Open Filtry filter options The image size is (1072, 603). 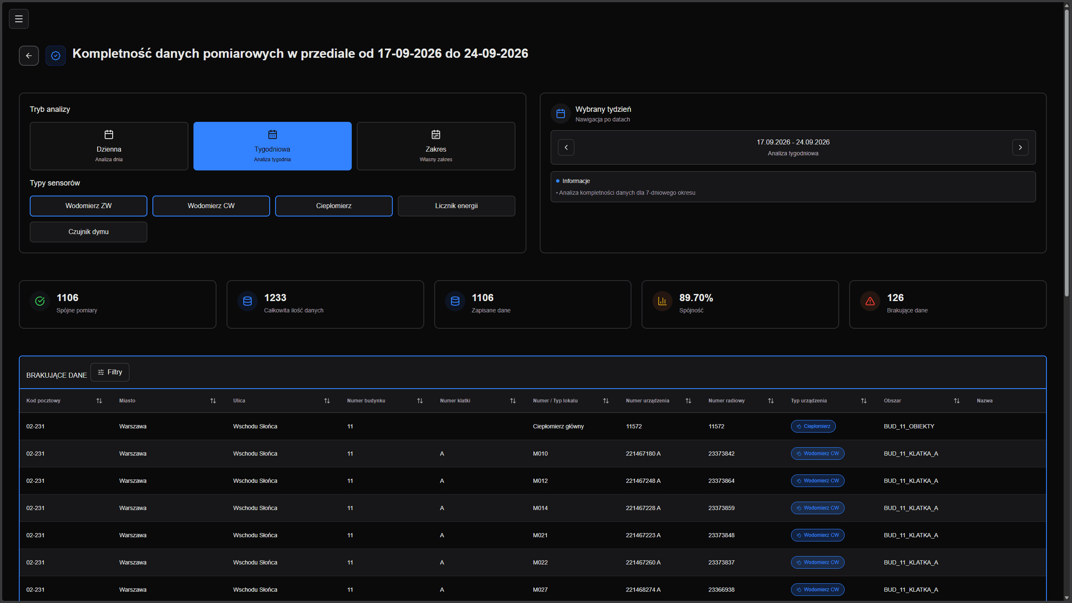[110, 372]
